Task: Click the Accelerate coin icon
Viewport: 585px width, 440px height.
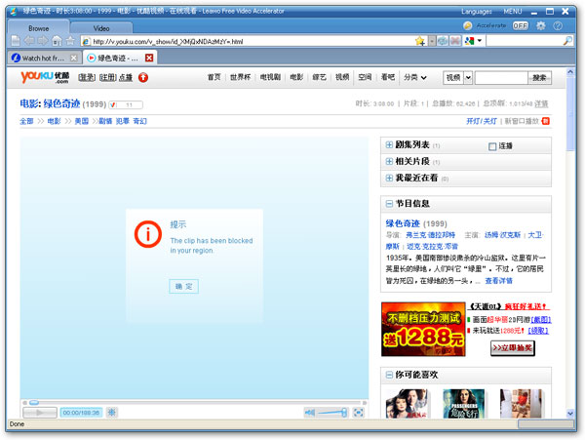Action: [x=467, y=25]
